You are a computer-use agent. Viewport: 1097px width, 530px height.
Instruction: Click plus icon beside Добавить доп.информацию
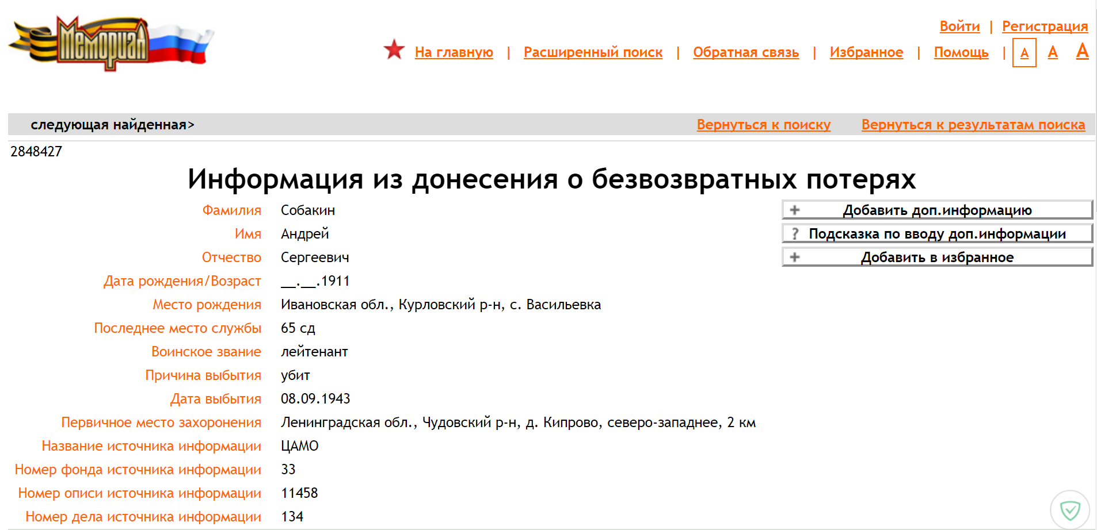795,210
